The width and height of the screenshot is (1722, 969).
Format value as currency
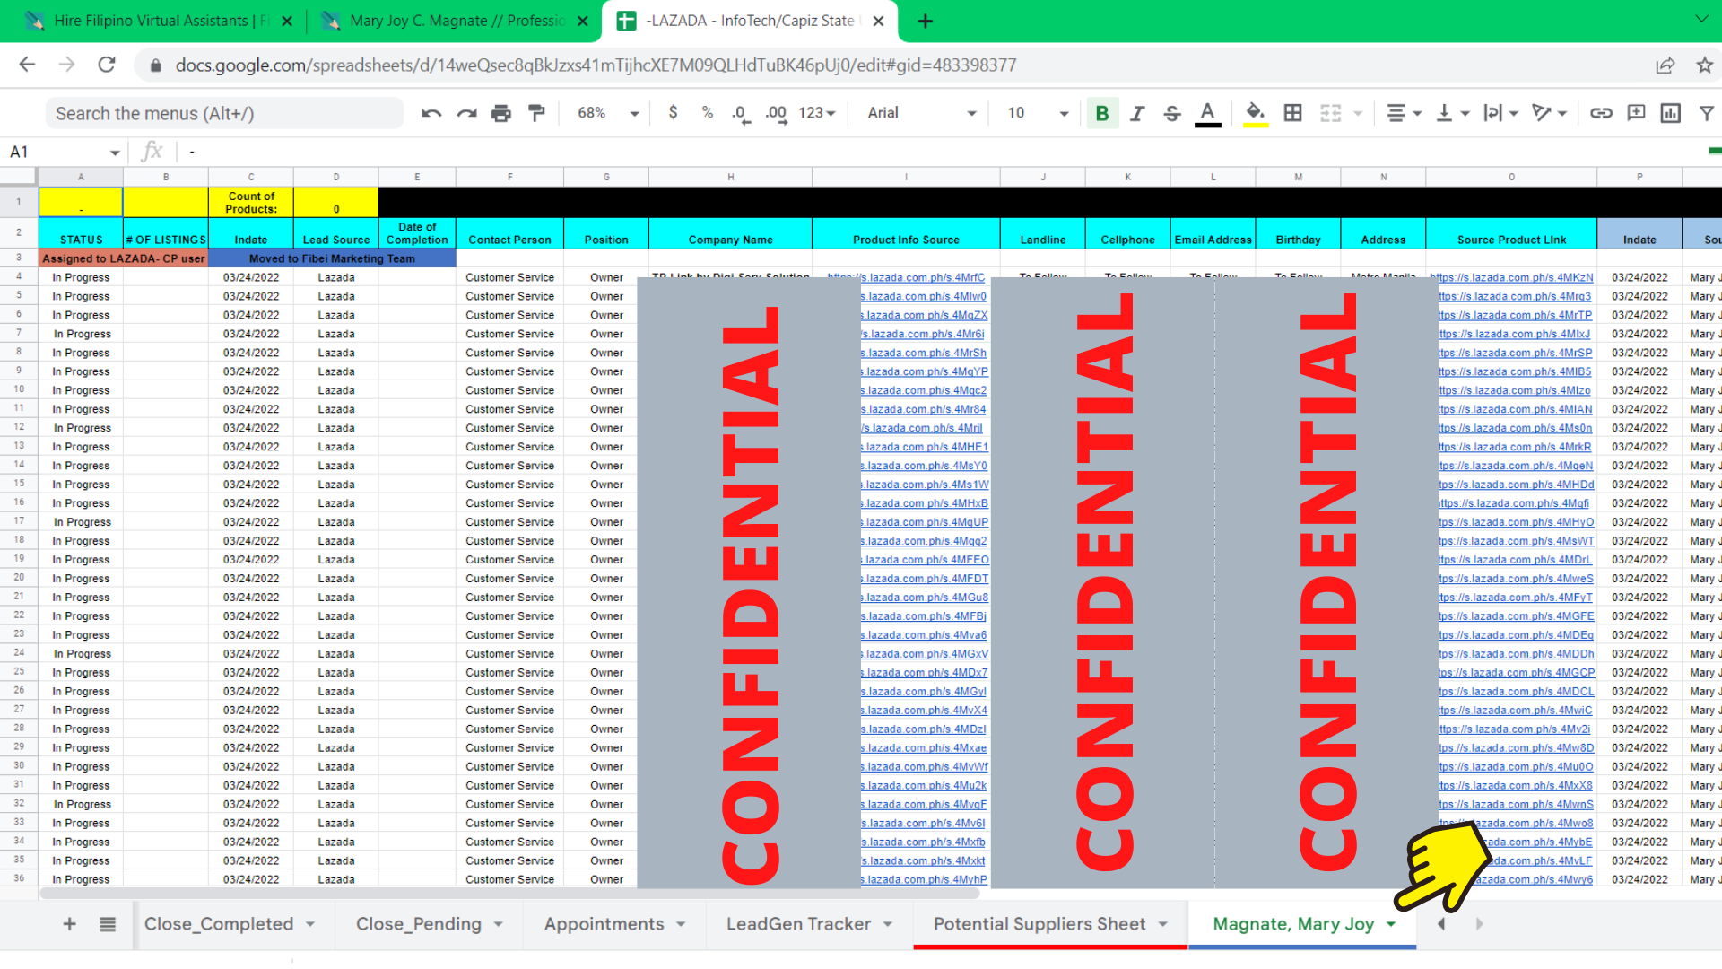674,113
